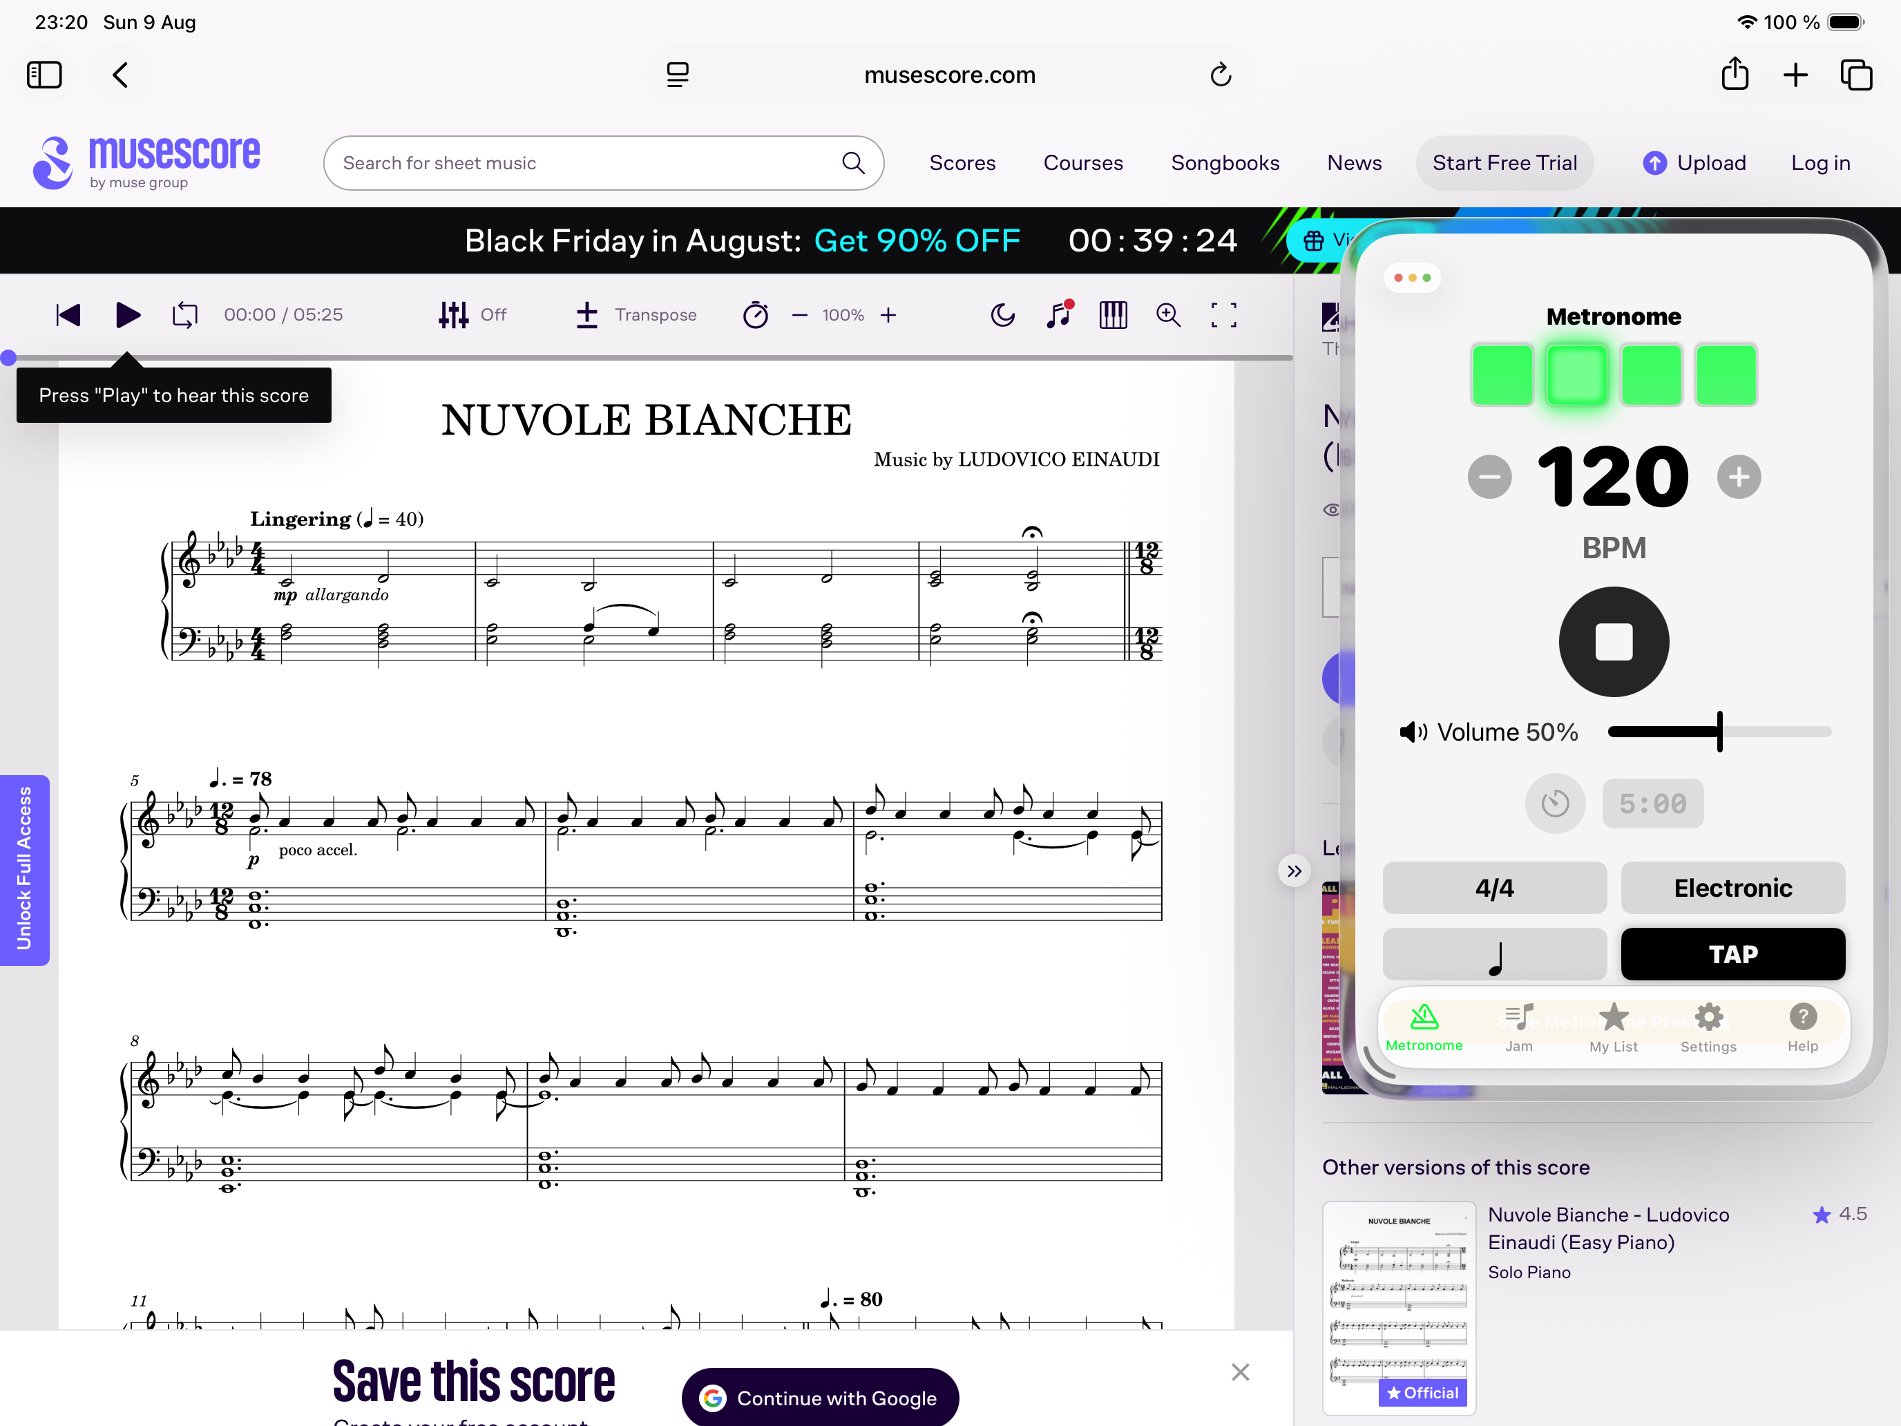Open the Electronic sound selector
Image resolution: width=1901 pixels, height=1426 pixels.
(1732, 887)
